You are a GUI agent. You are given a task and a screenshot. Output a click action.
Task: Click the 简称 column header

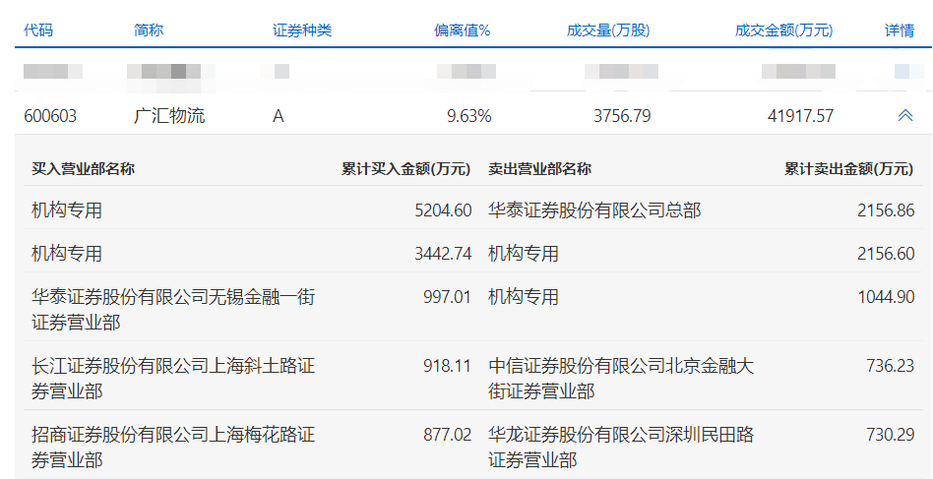[149, 30]
